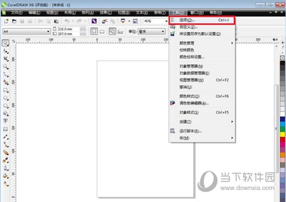
Task: Select the Freehand drawing tool
Action: [x=6, y=75]
